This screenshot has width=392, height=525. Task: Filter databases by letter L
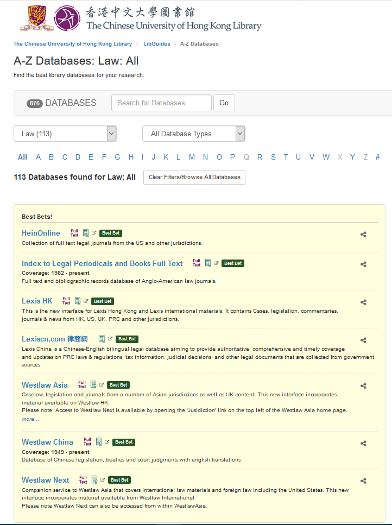click(x=178, y=157)
